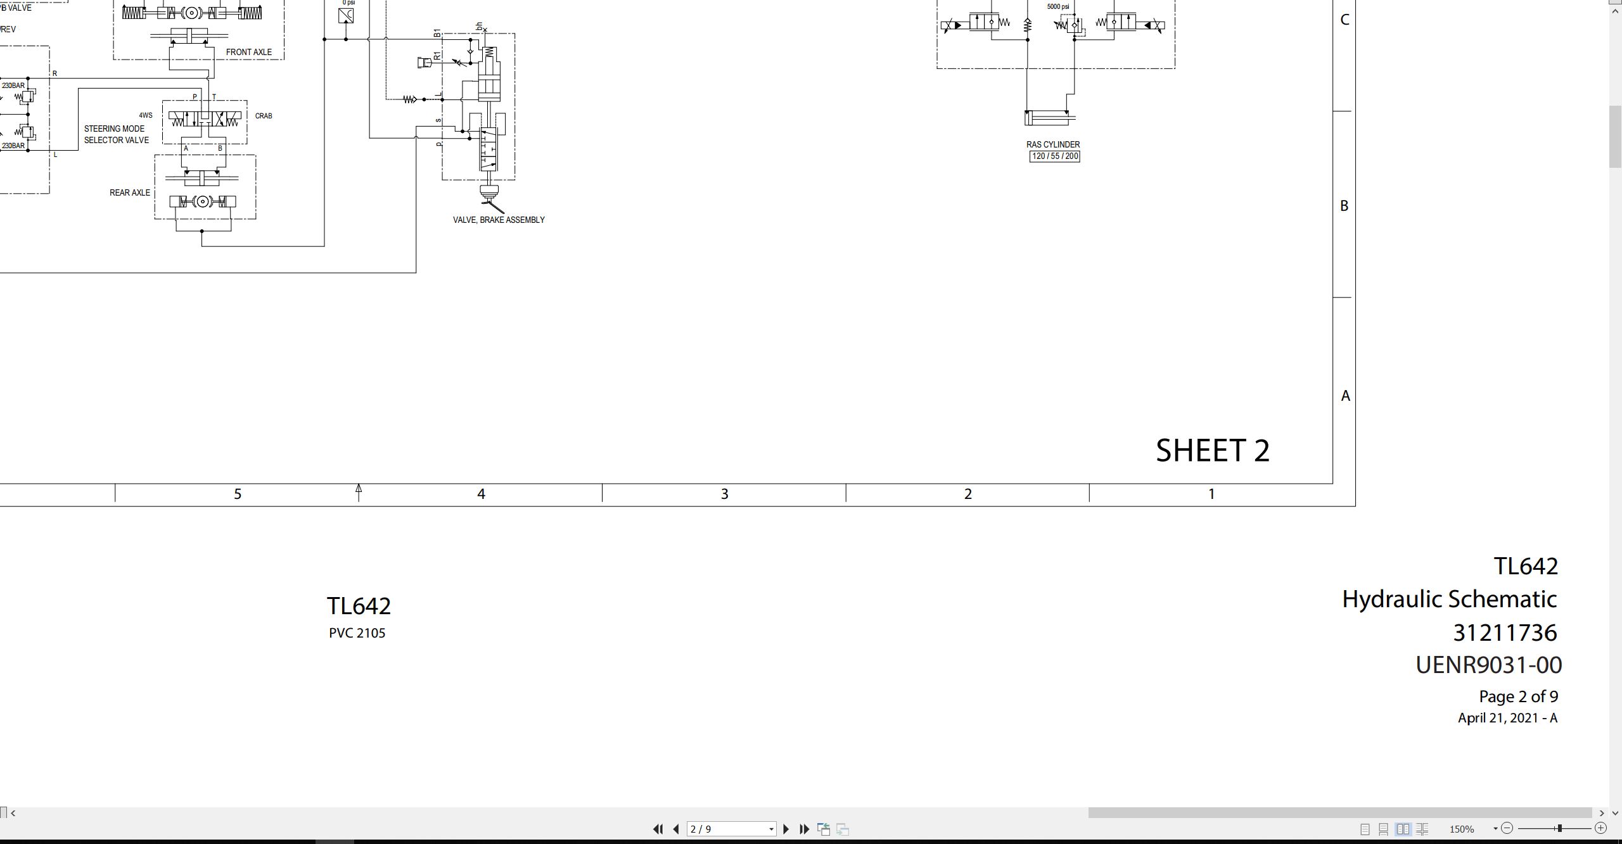Click the RAS cylinder symbol

[x=1050, y=118]
